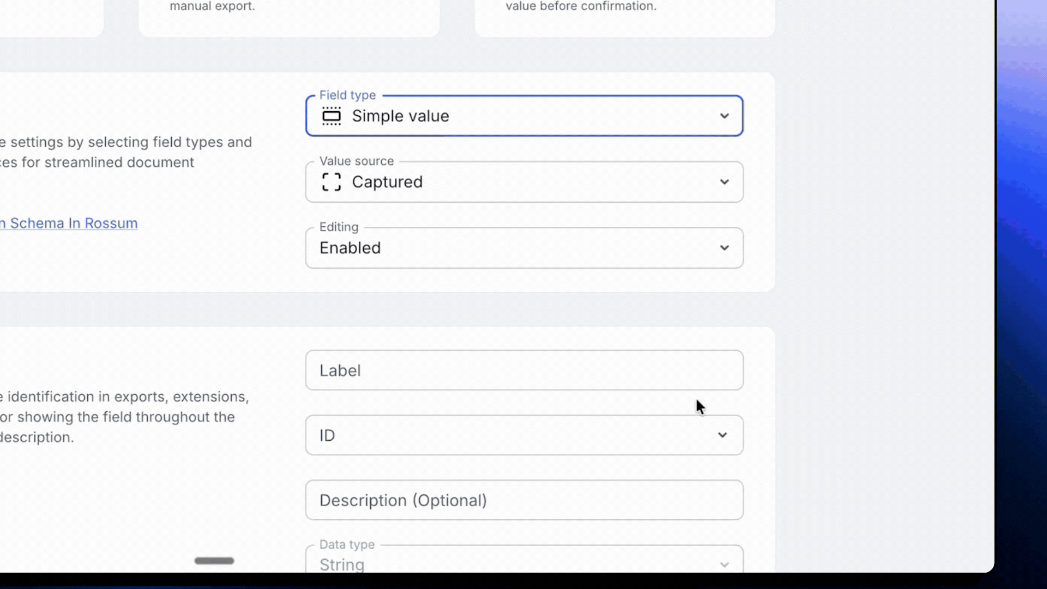The height and width of the screenshot is (589, 1047).
Task: Click the Enabled text in Editing
Action: coord(350,248)
